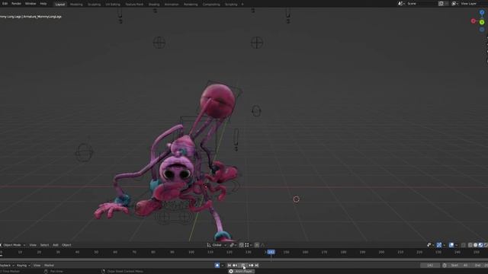Screen dimensions: 488x274
Task: Click the View Layer name field
Action: (x=473, y=4)
